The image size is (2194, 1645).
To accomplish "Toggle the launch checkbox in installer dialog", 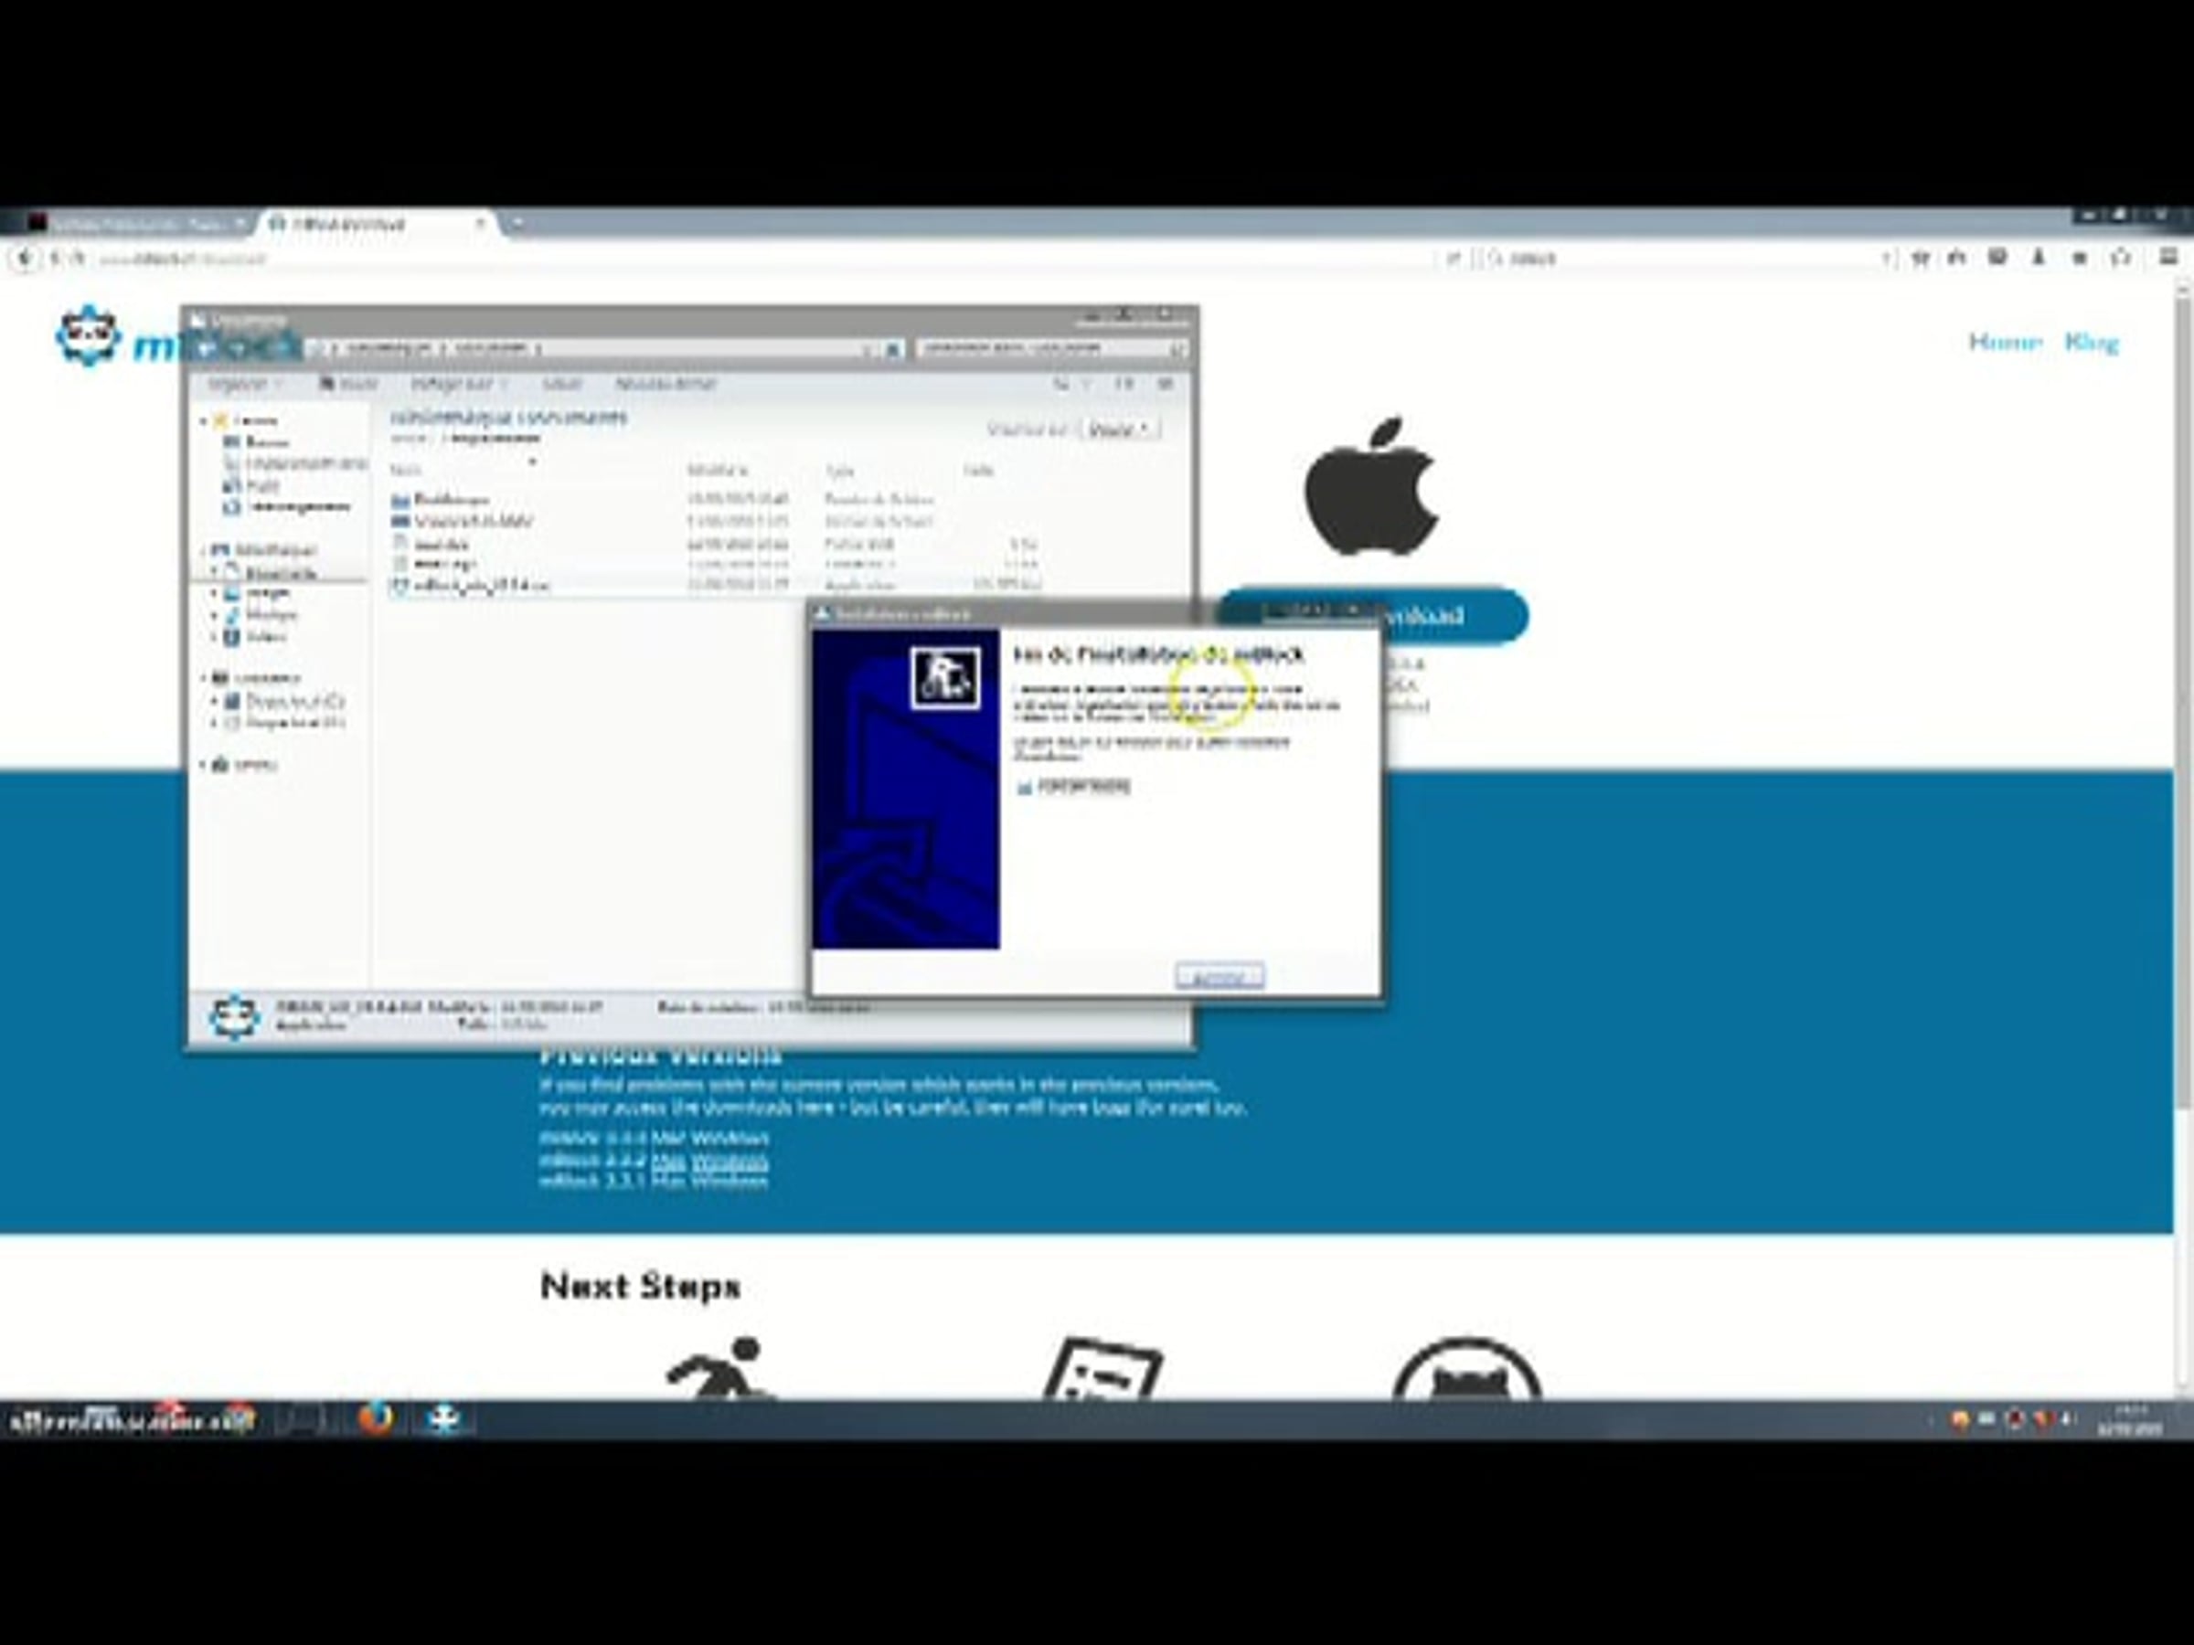I will [x=1024, y=787].
